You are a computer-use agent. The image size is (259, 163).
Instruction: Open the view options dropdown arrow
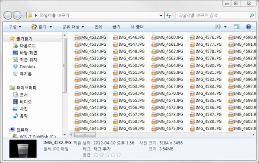[225, 27]
